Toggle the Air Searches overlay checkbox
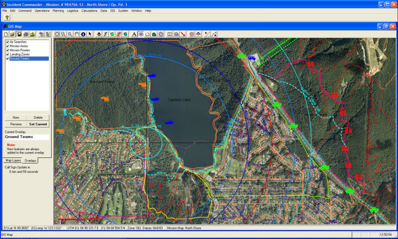398x239 pixels. (7, 42)
